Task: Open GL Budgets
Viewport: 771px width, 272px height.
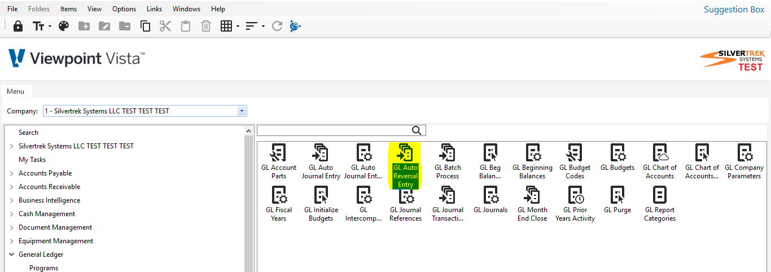Action: [617, 157]
